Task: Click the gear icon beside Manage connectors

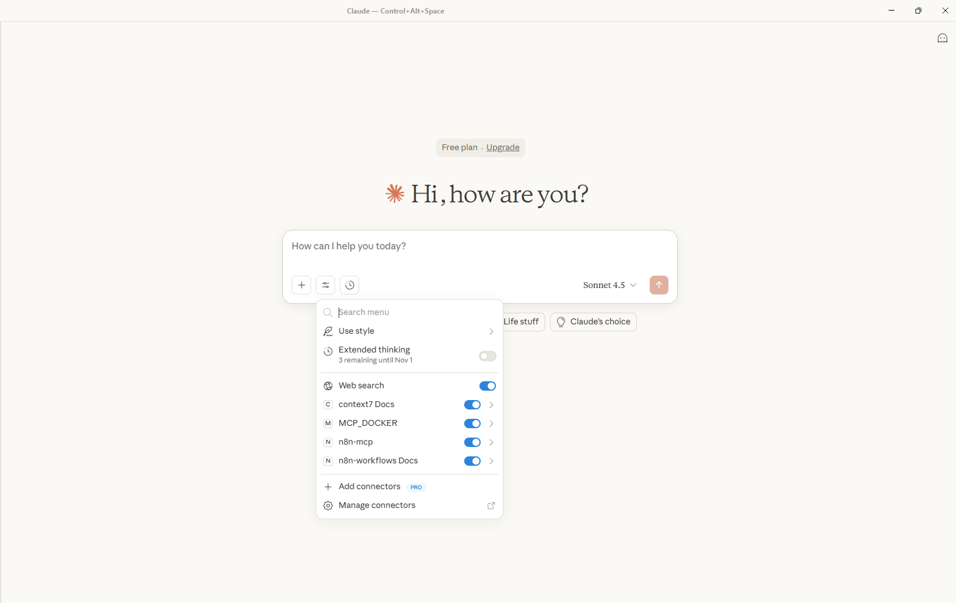Action: tap(328, 506)
